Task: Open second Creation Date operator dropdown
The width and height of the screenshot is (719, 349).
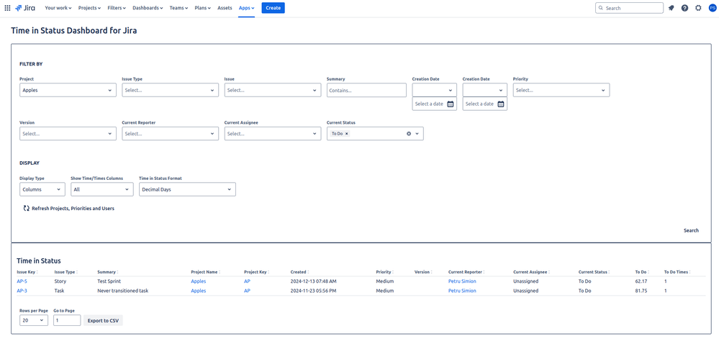Action: pyautogui.click(x=484, y=91)
